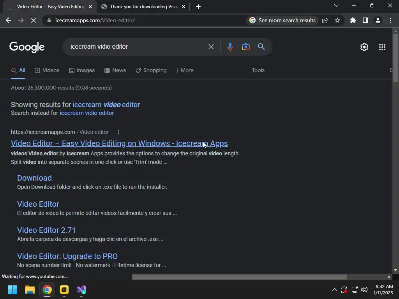
Task: Open result options three-dot menu
Action: [118, 132]
